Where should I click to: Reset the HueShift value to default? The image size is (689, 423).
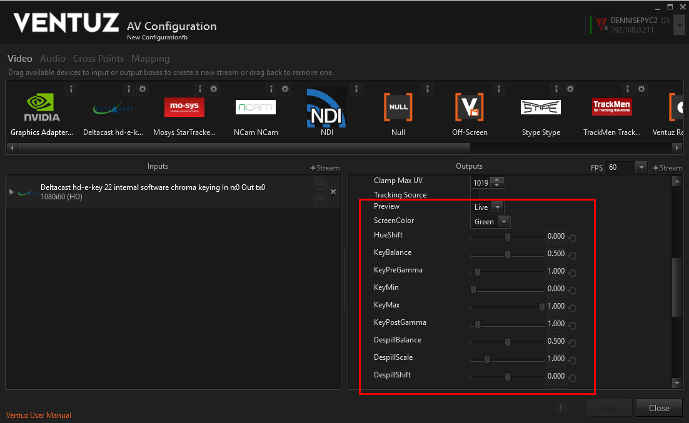click(x=572, y=237)
